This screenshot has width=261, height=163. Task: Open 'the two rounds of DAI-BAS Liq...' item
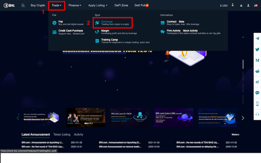(x=198, y=142)
